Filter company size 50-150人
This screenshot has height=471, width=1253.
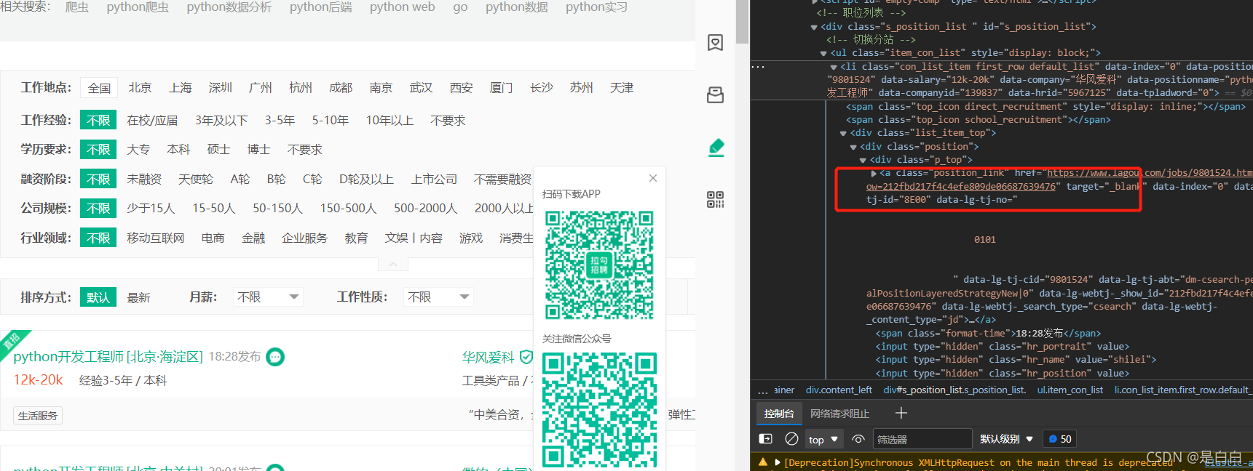click(277, 209)
